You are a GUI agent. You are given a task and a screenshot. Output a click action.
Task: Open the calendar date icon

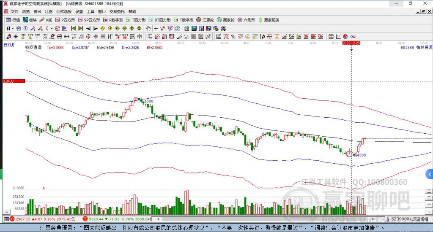pyautogui.click(x=186, y=28)
